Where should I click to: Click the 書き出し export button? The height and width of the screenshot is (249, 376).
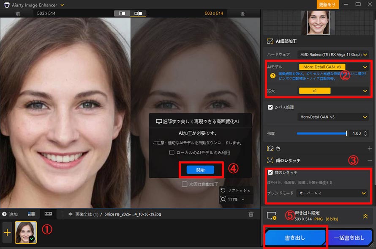[x=295, y=238]
